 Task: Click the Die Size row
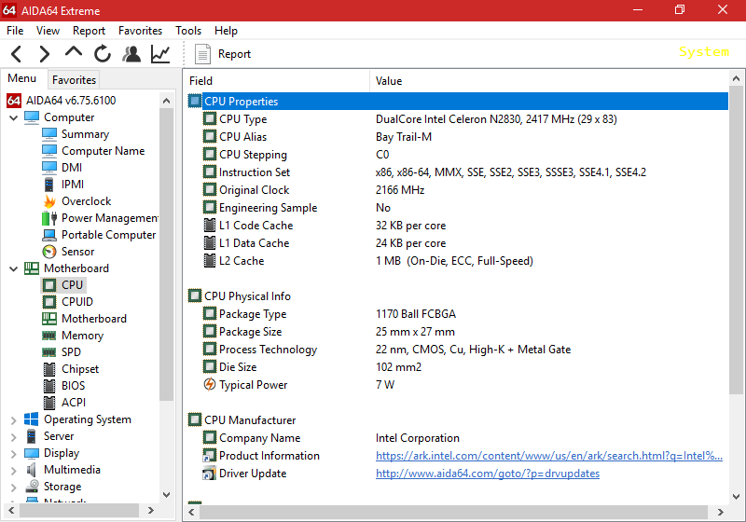pyautogui.click(x=458, y=366)
